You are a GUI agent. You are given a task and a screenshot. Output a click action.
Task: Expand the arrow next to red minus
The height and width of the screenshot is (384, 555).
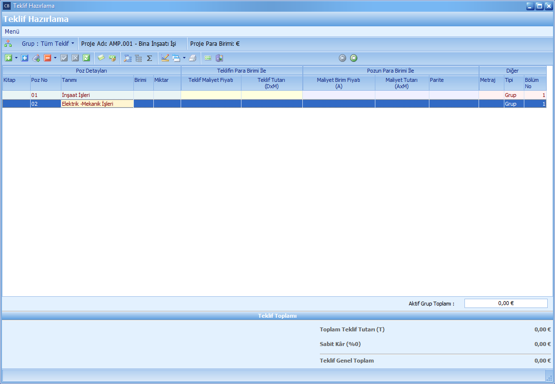[55, 58]
